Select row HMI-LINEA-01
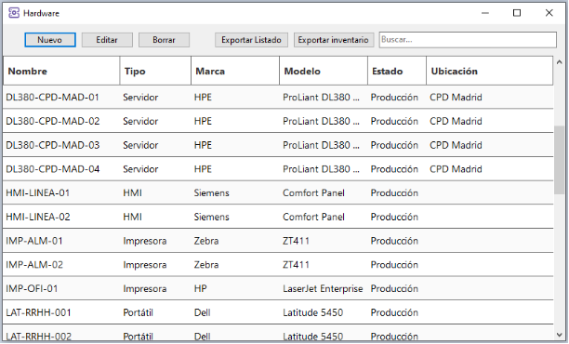569x344 pixels. (x=278, y=193)
